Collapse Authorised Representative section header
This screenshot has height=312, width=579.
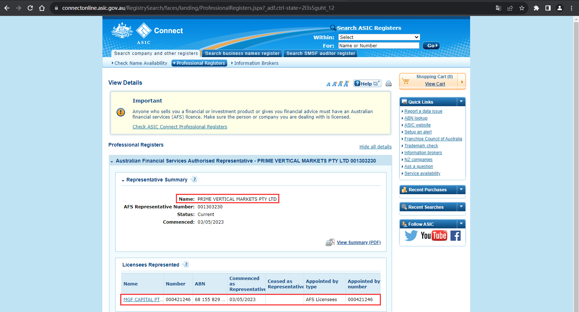pyautogui.click(x=112, y=161)
